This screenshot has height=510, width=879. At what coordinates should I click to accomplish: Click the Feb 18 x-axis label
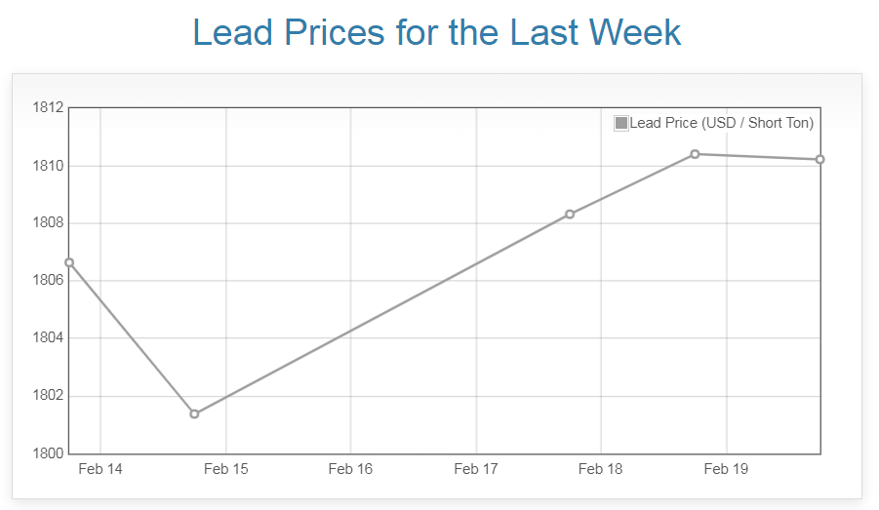click(601, 469)
